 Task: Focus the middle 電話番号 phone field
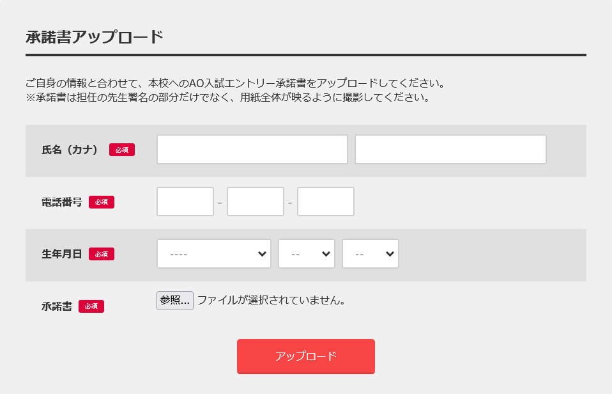[x=256, y=201]
